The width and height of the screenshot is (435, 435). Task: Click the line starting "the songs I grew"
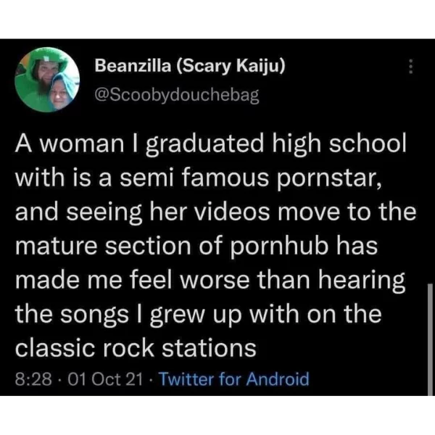click(x=199, y=315)
